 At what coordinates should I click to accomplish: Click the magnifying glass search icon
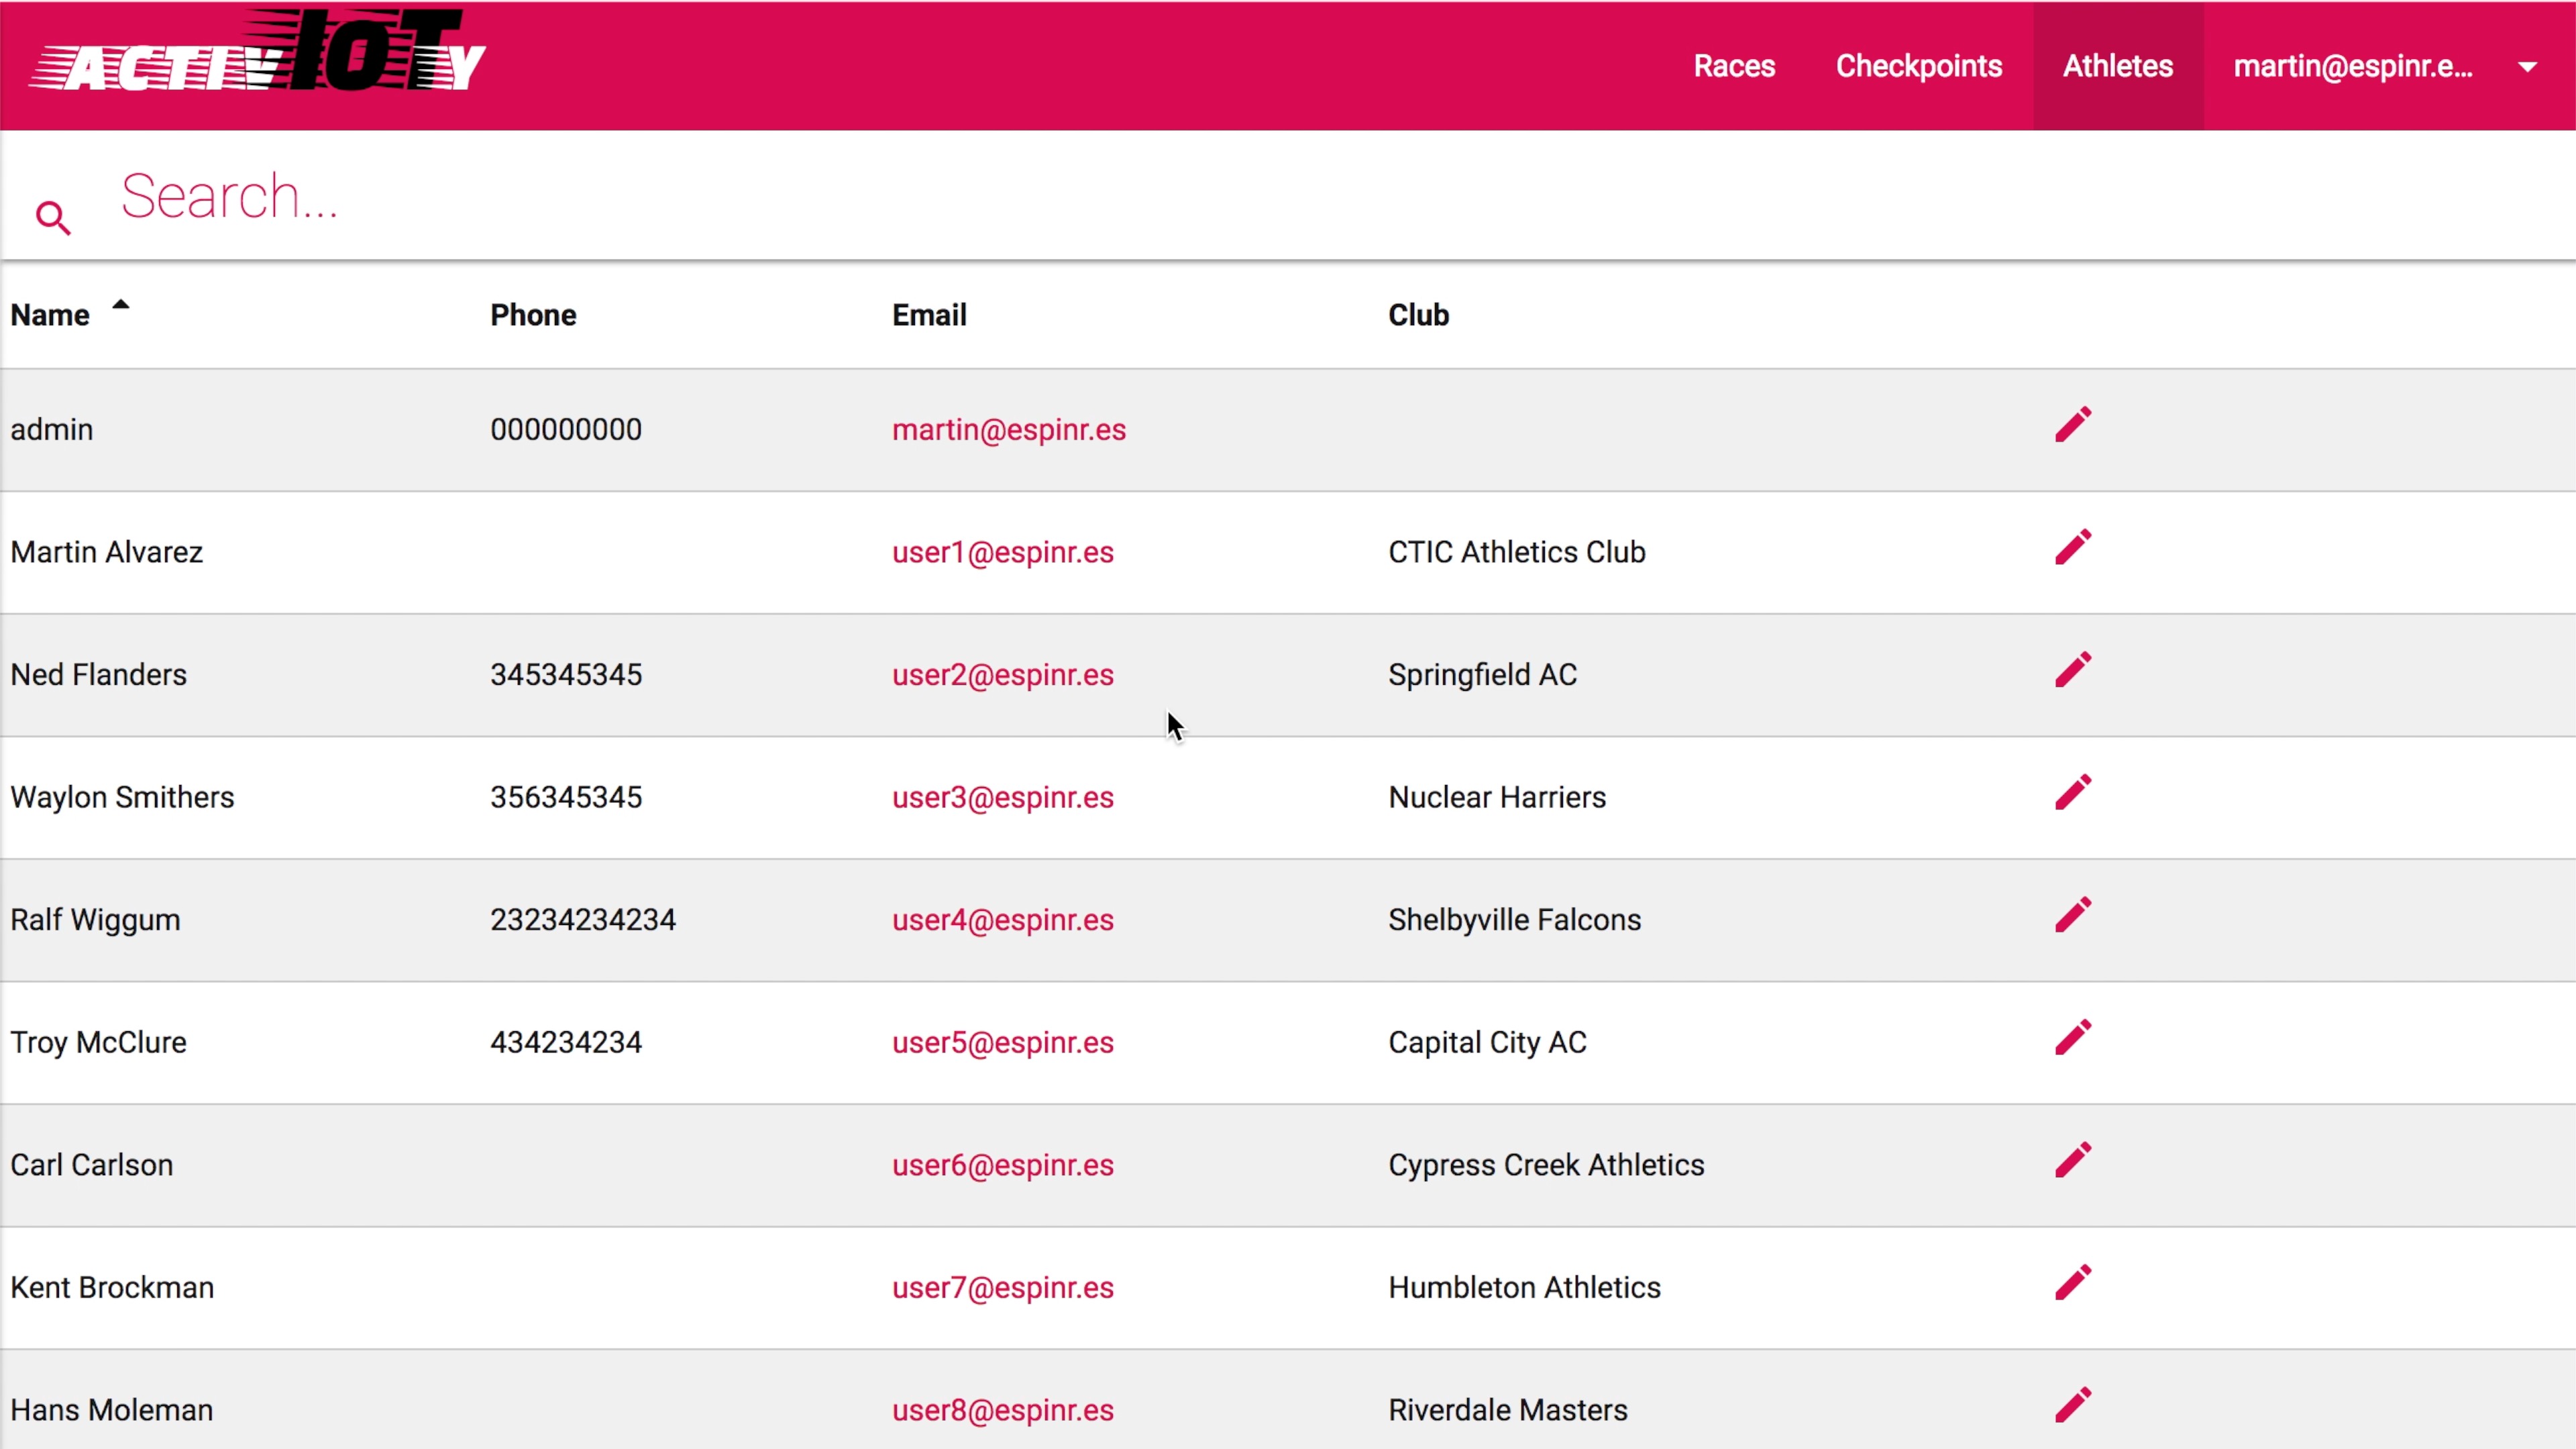coord(53,217)
